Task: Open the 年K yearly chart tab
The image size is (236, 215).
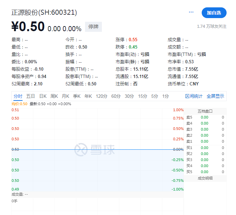Action: pos(88,96)
